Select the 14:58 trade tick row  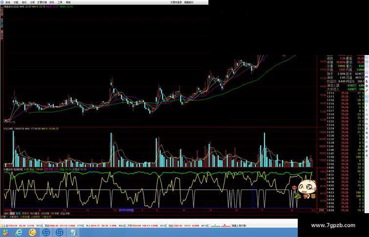click(x=346, y=210)
